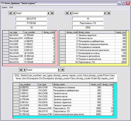Viewport: 131px width, 121px height.
Task: Jump to last record in Data3
Action: click(x=63, y=70)
